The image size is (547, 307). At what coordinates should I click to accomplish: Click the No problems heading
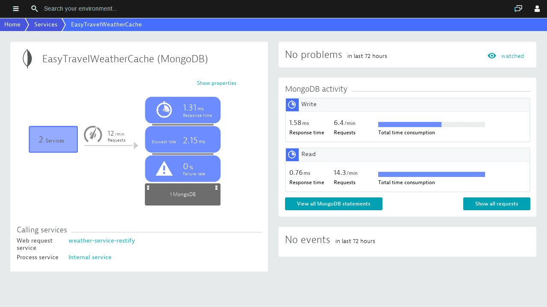click(314, 55)
